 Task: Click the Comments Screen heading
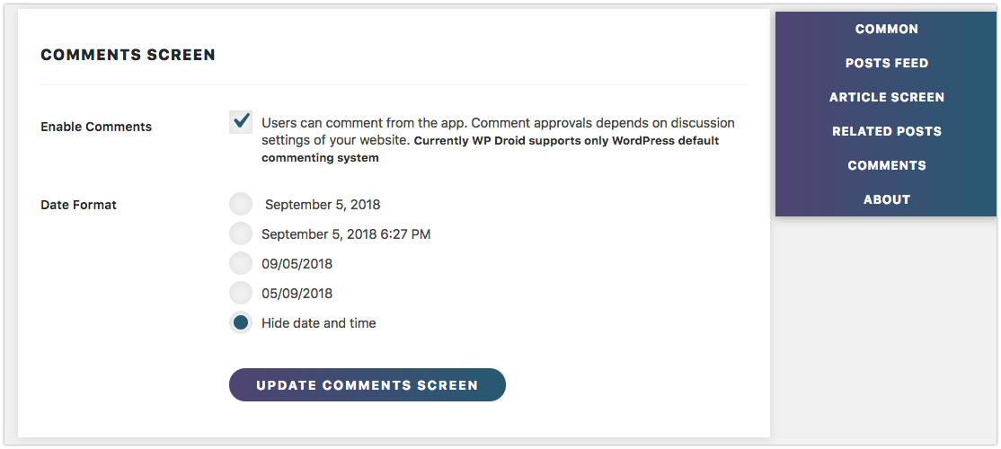click(128, 56)
